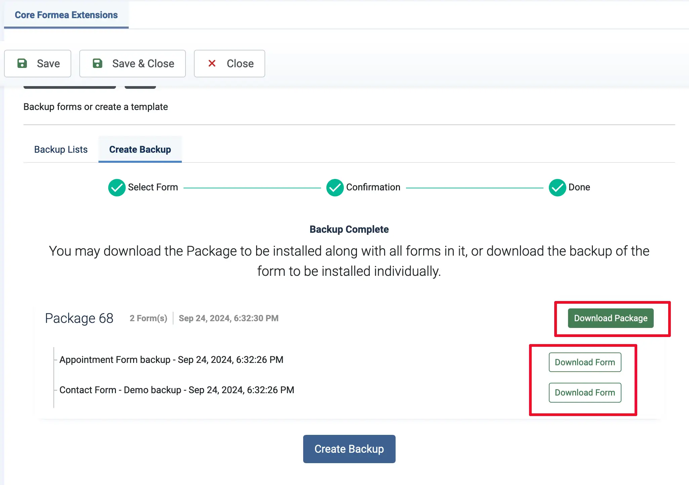Click the Package 68 heading
Screen dimensions: 689x485
pos(79,318)
